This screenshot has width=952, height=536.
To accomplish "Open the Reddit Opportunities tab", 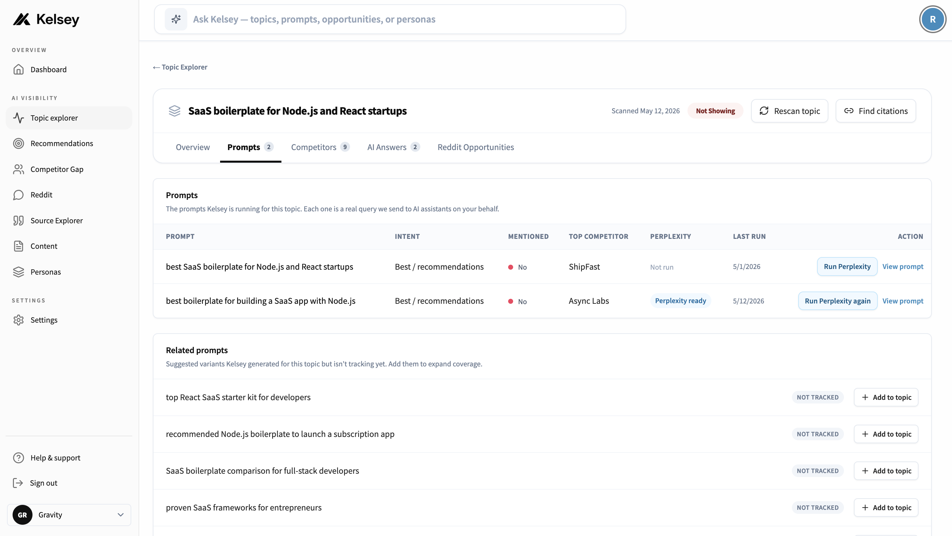I will 476,147.
